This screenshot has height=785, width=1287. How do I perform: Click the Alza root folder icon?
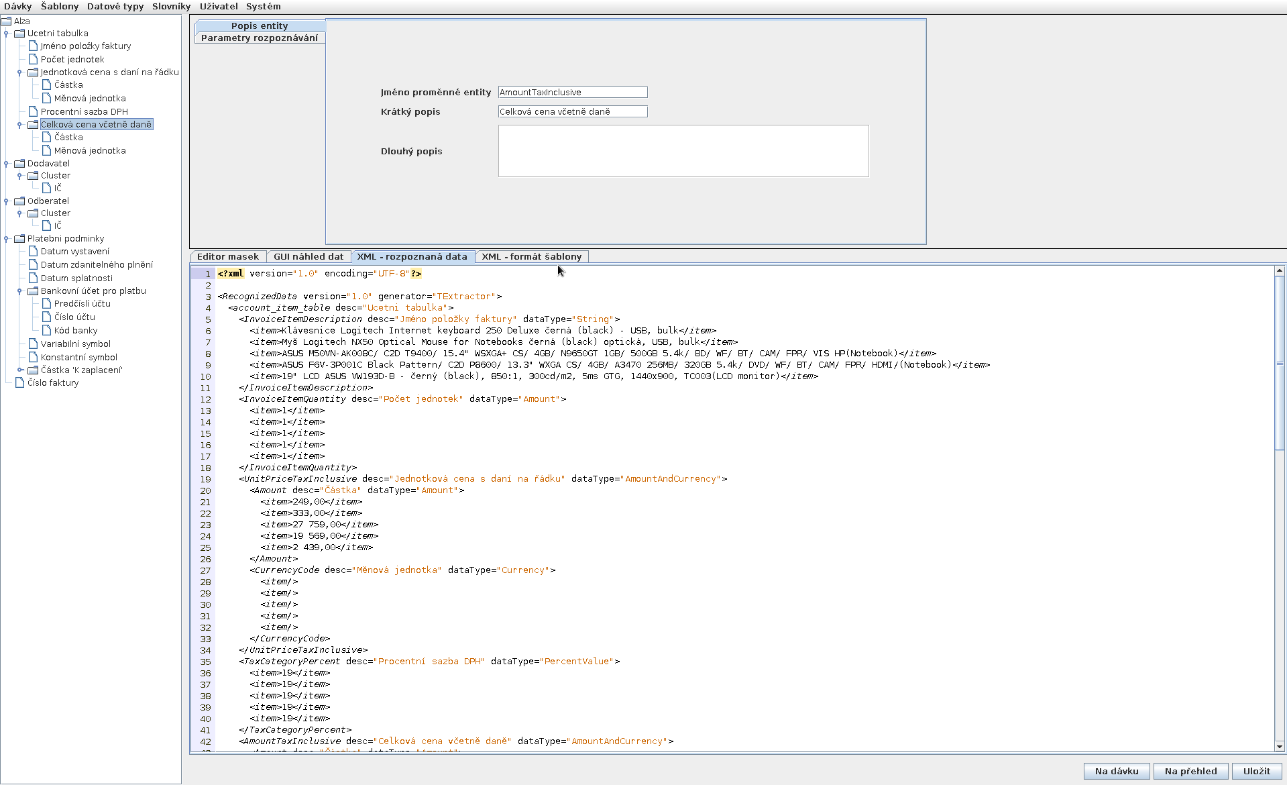[7, 21]
